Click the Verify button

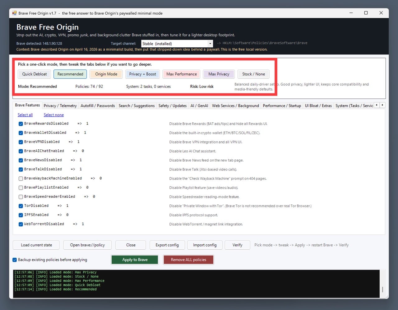click(x=238, y=245)
